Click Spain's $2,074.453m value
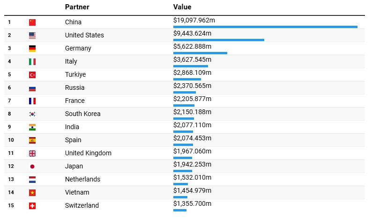372x218 pixels. [x=192, y=138]
